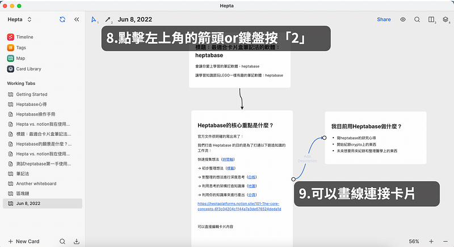This screenshot has width=454, height=247.
Task: Click the Share button
Action: tap(384, 19)
